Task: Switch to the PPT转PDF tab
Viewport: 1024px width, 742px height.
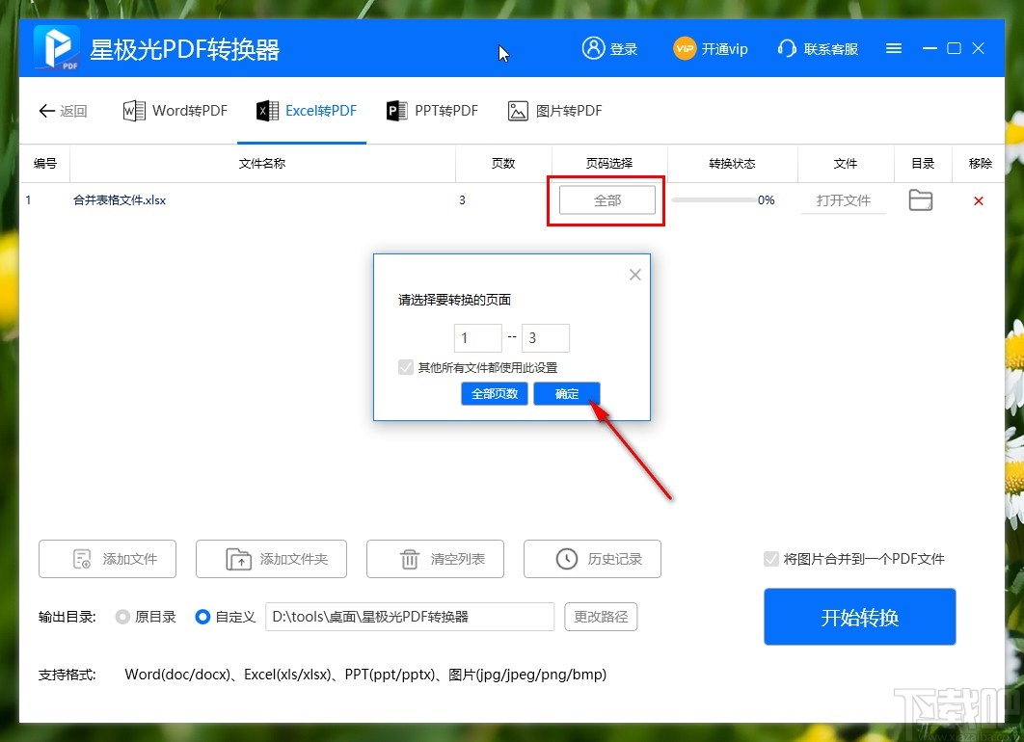Action: coord(430,110)
